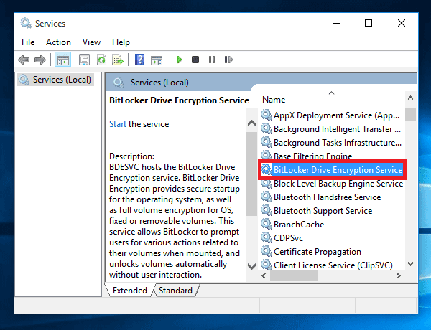Viewport: 431px width, 330px height.
Task: Select Background Intelligent Transfer service row
Action: click(331, 128)
